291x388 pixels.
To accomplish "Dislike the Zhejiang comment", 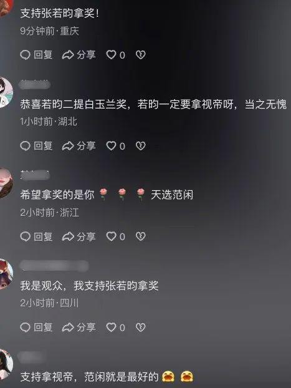I will coord(140,236).
